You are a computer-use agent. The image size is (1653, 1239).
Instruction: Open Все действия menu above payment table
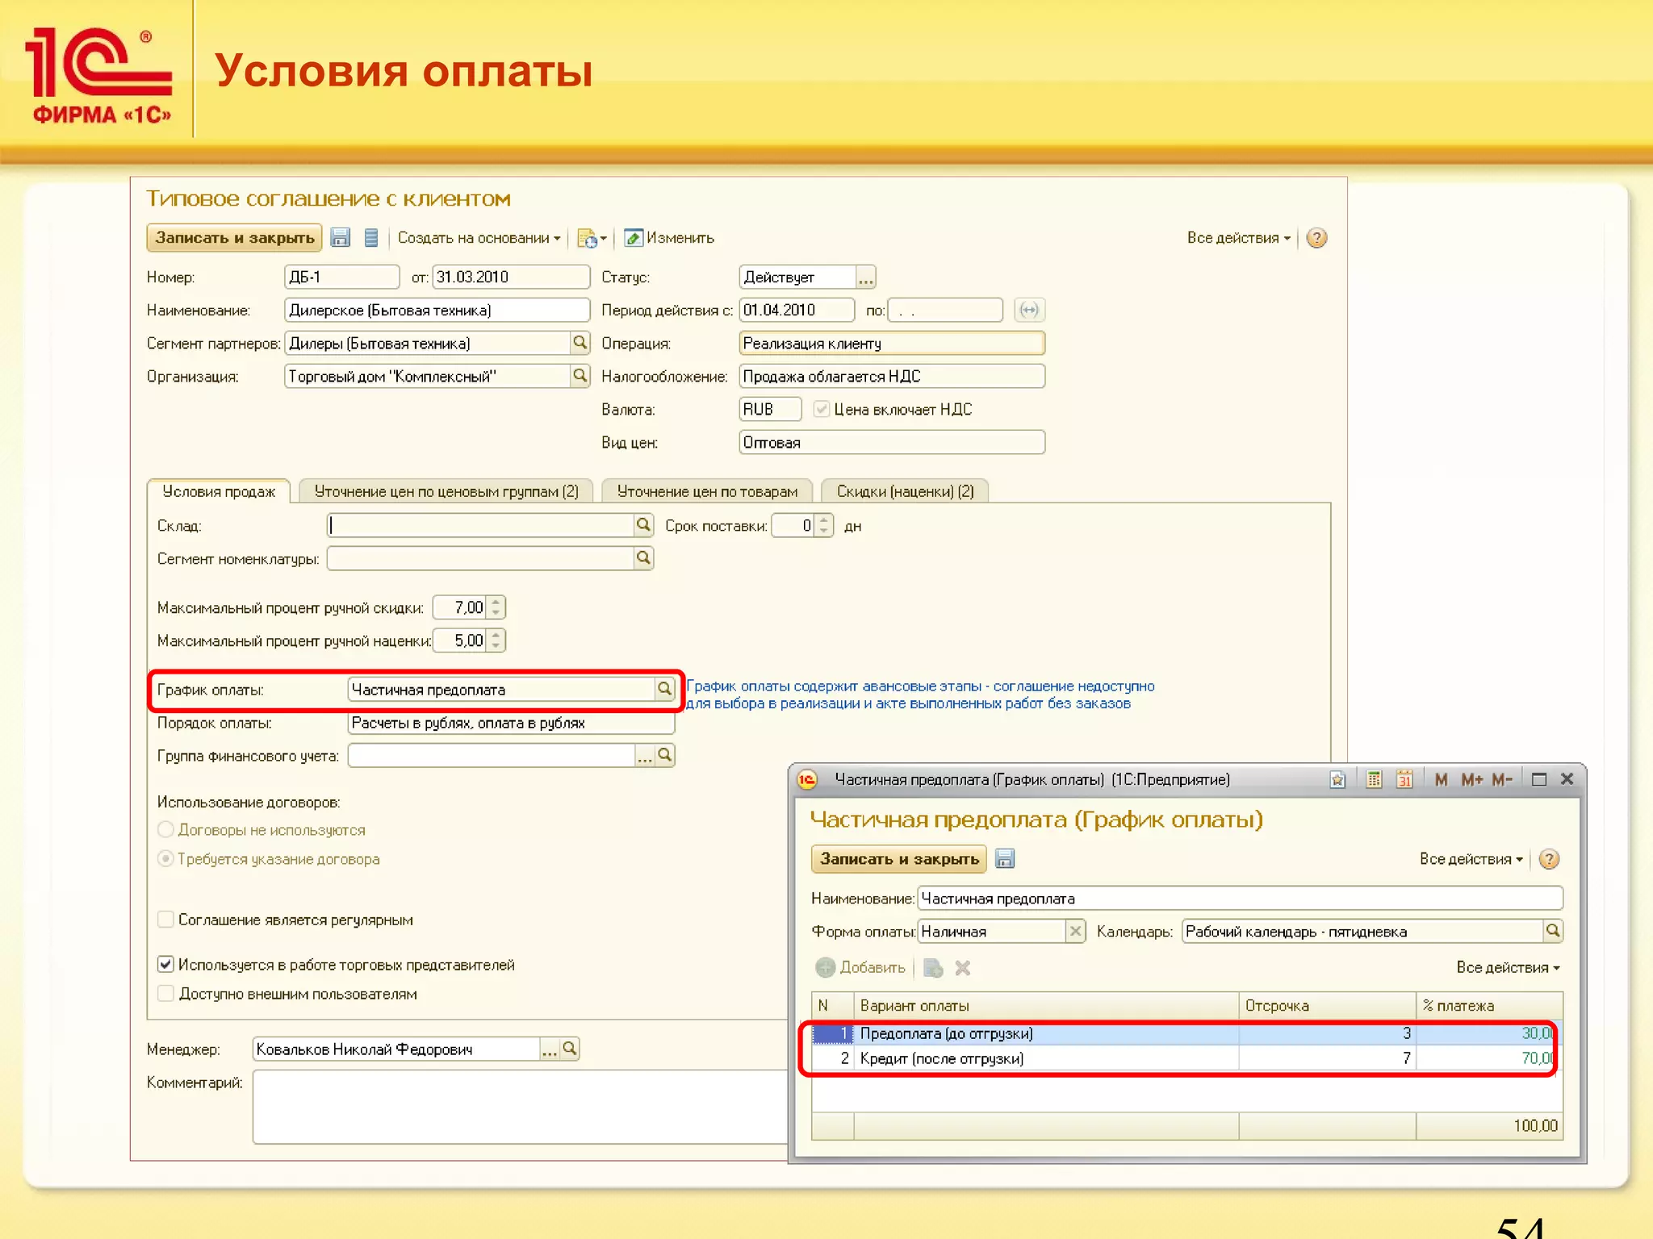(x=1508, y=967)
